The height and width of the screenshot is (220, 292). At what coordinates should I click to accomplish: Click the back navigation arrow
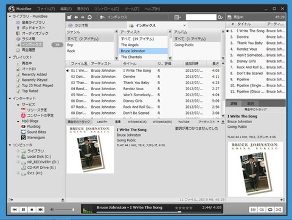click(x=76, y=17)
